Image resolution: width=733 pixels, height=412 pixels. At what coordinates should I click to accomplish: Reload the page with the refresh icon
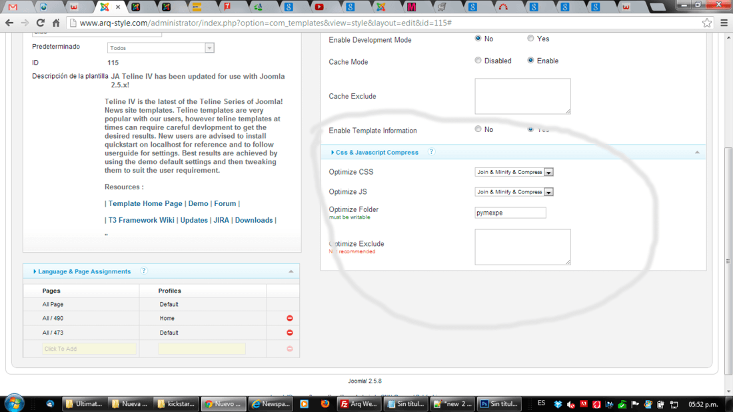41,23
